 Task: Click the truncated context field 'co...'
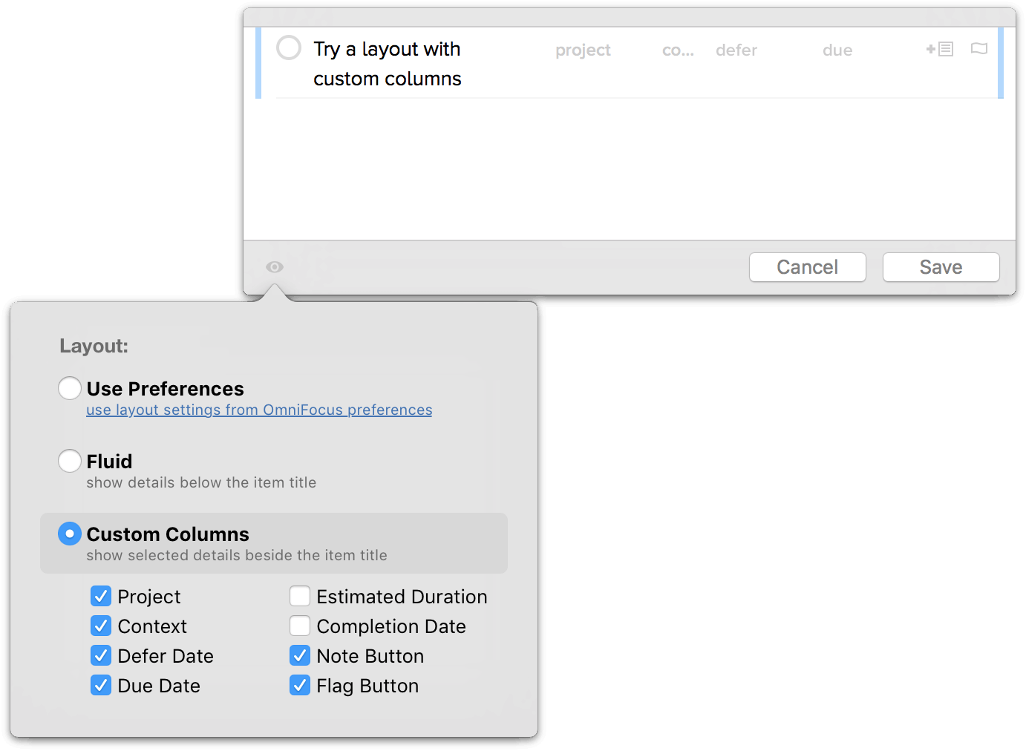[678, 50]
